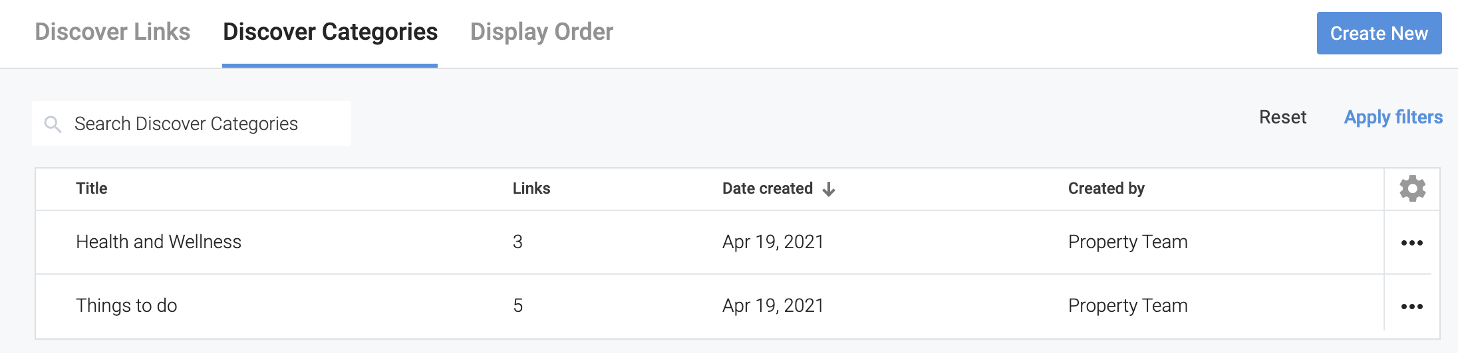Screen dimensions: 1458x353
Task: Sort by Date created column header
Action: tap(767, 188)
